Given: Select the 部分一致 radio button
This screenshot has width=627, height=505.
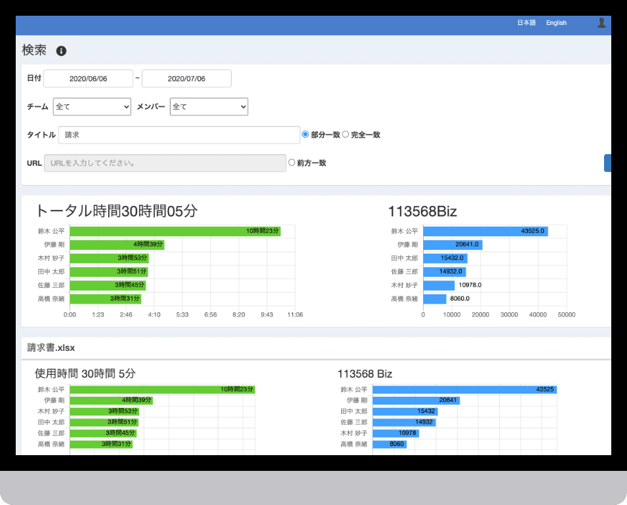Looking at the screenshot, I should (x=306, y=134).
